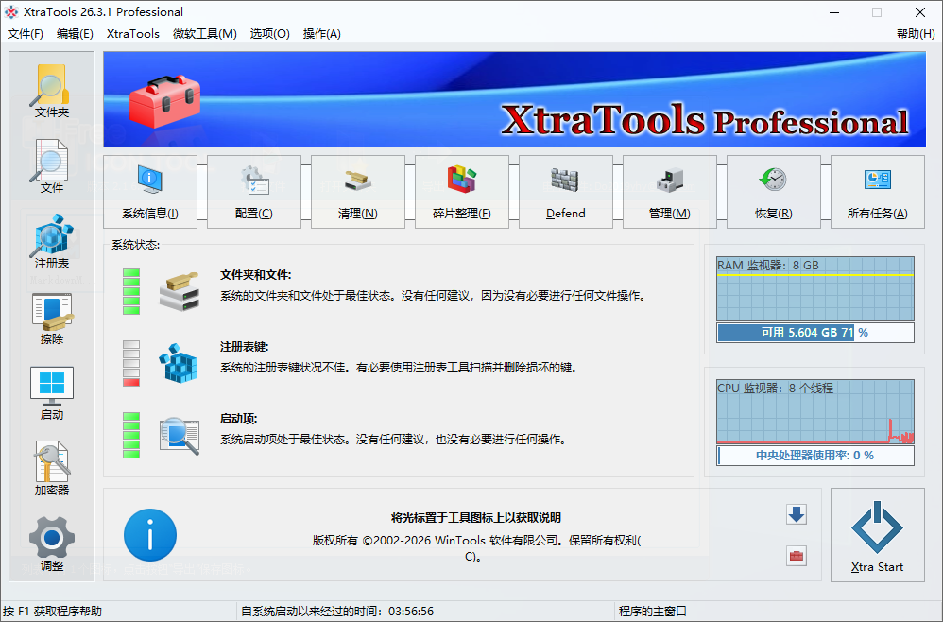Open the 恢复 recovery tool
Image resolution: width=943 pixels, height=622 pixels.
tap(773, 191)
